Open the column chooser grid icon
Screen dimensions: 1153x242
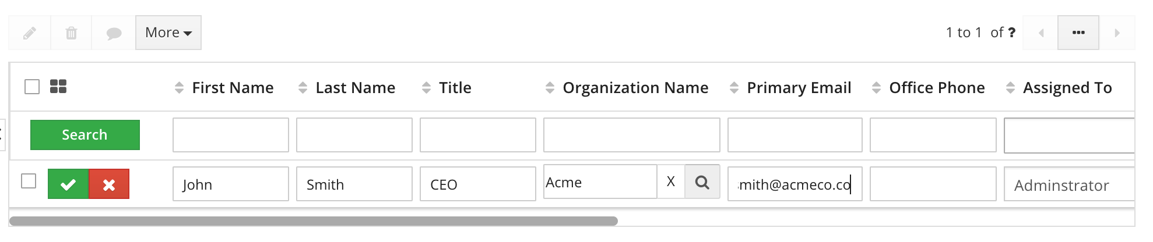tap(58, 87)
